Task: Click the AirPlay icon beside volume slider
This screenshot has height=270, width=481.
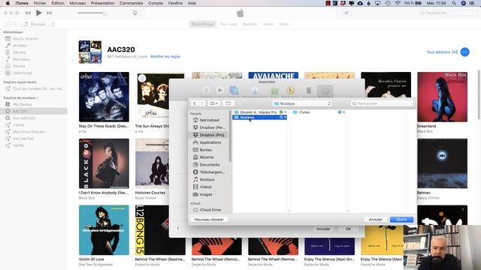Action: pyautogui.click(x=135, y=13)
